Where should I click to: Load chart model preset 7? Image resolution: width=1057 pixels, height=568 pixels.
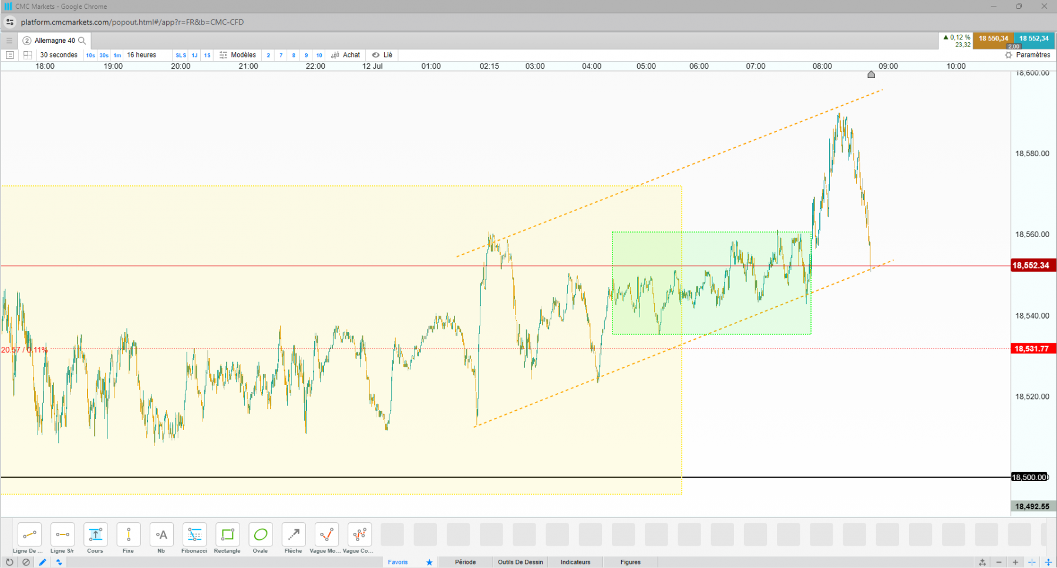tap(281, 55)
